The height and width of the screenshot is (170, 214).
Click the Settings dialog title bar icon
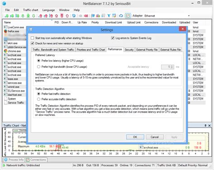click(x=30, y=29)
